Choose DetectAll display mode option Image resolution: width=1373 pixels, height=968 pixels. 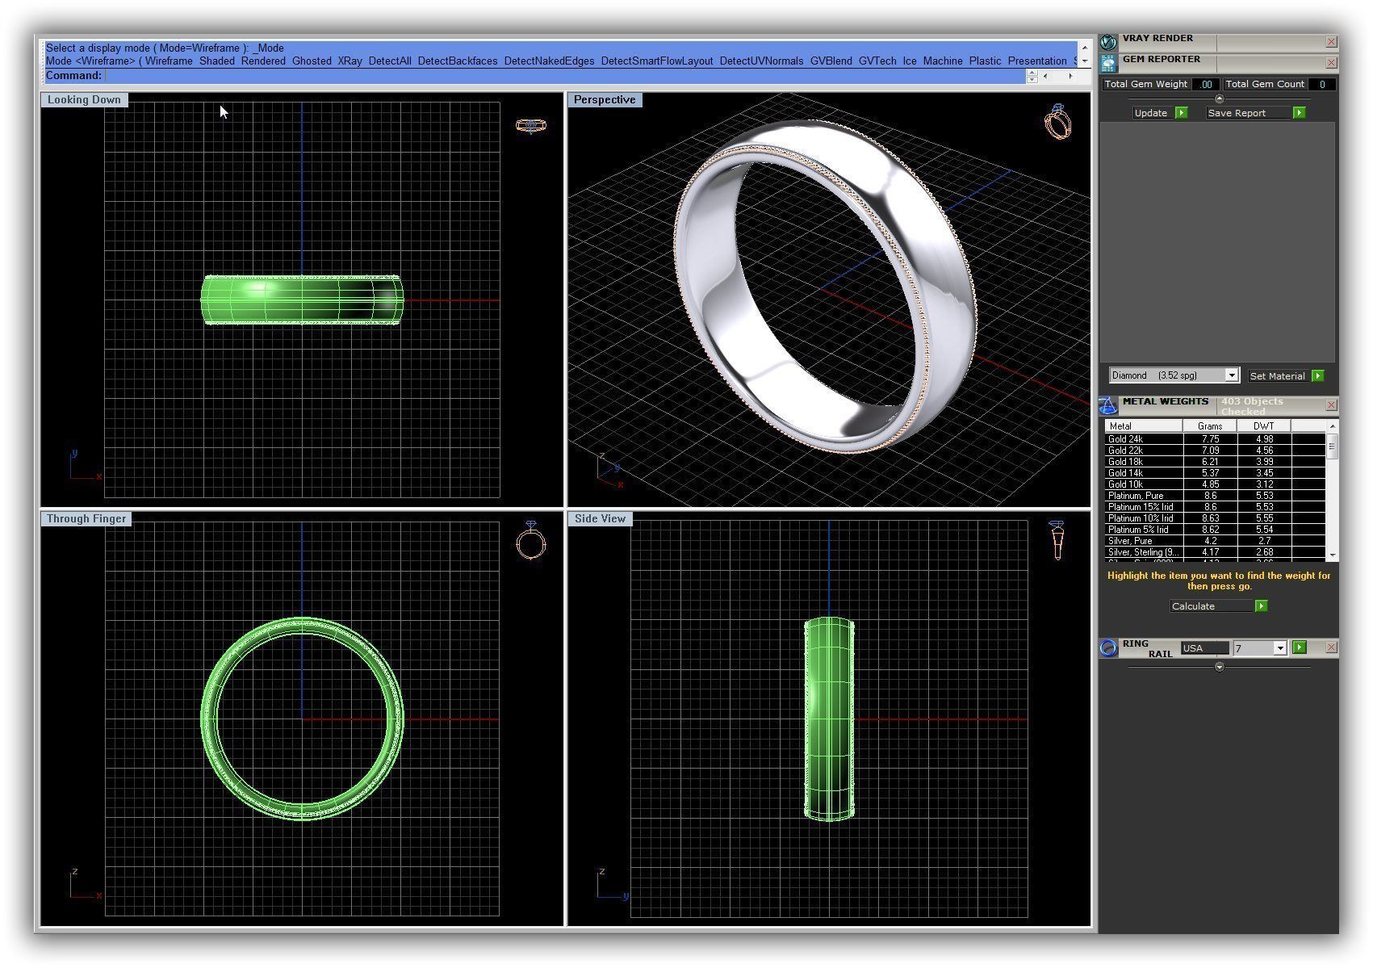click(390, 61)
